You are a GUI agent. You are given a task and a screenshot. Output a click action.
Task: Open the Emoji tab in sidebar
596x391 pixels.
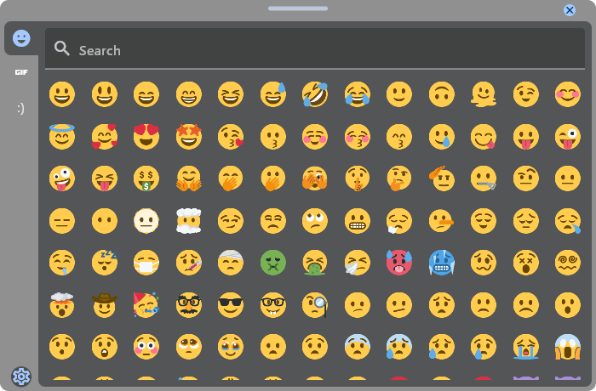21,38
